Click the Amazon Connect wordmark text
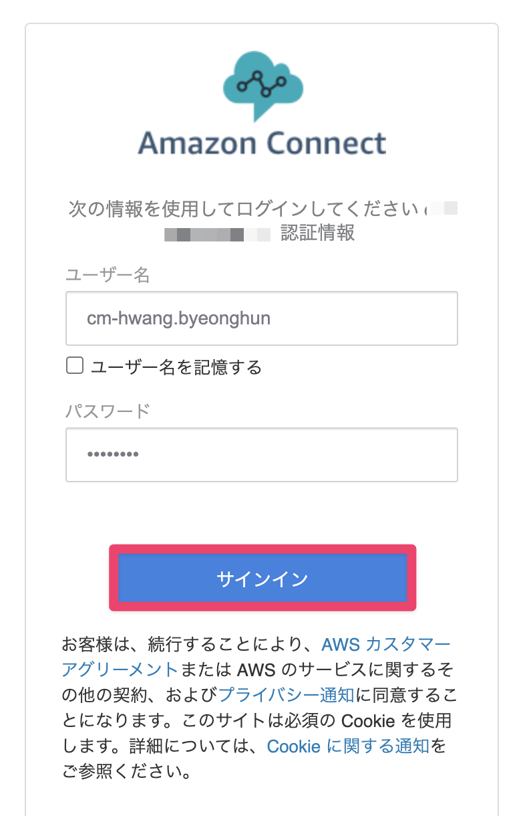The height and width of the screenshot is (816, 529). [262, 144]
